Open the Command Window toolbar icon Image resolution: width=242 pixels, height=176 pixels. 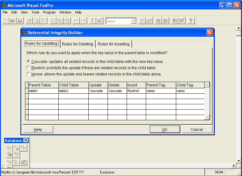(x=142, y=21)
